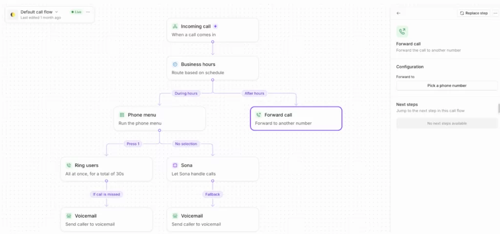The height and width of the screenshot is (234, 500).
Task: Select the Forward call node
Action: [x=296, y=119]
